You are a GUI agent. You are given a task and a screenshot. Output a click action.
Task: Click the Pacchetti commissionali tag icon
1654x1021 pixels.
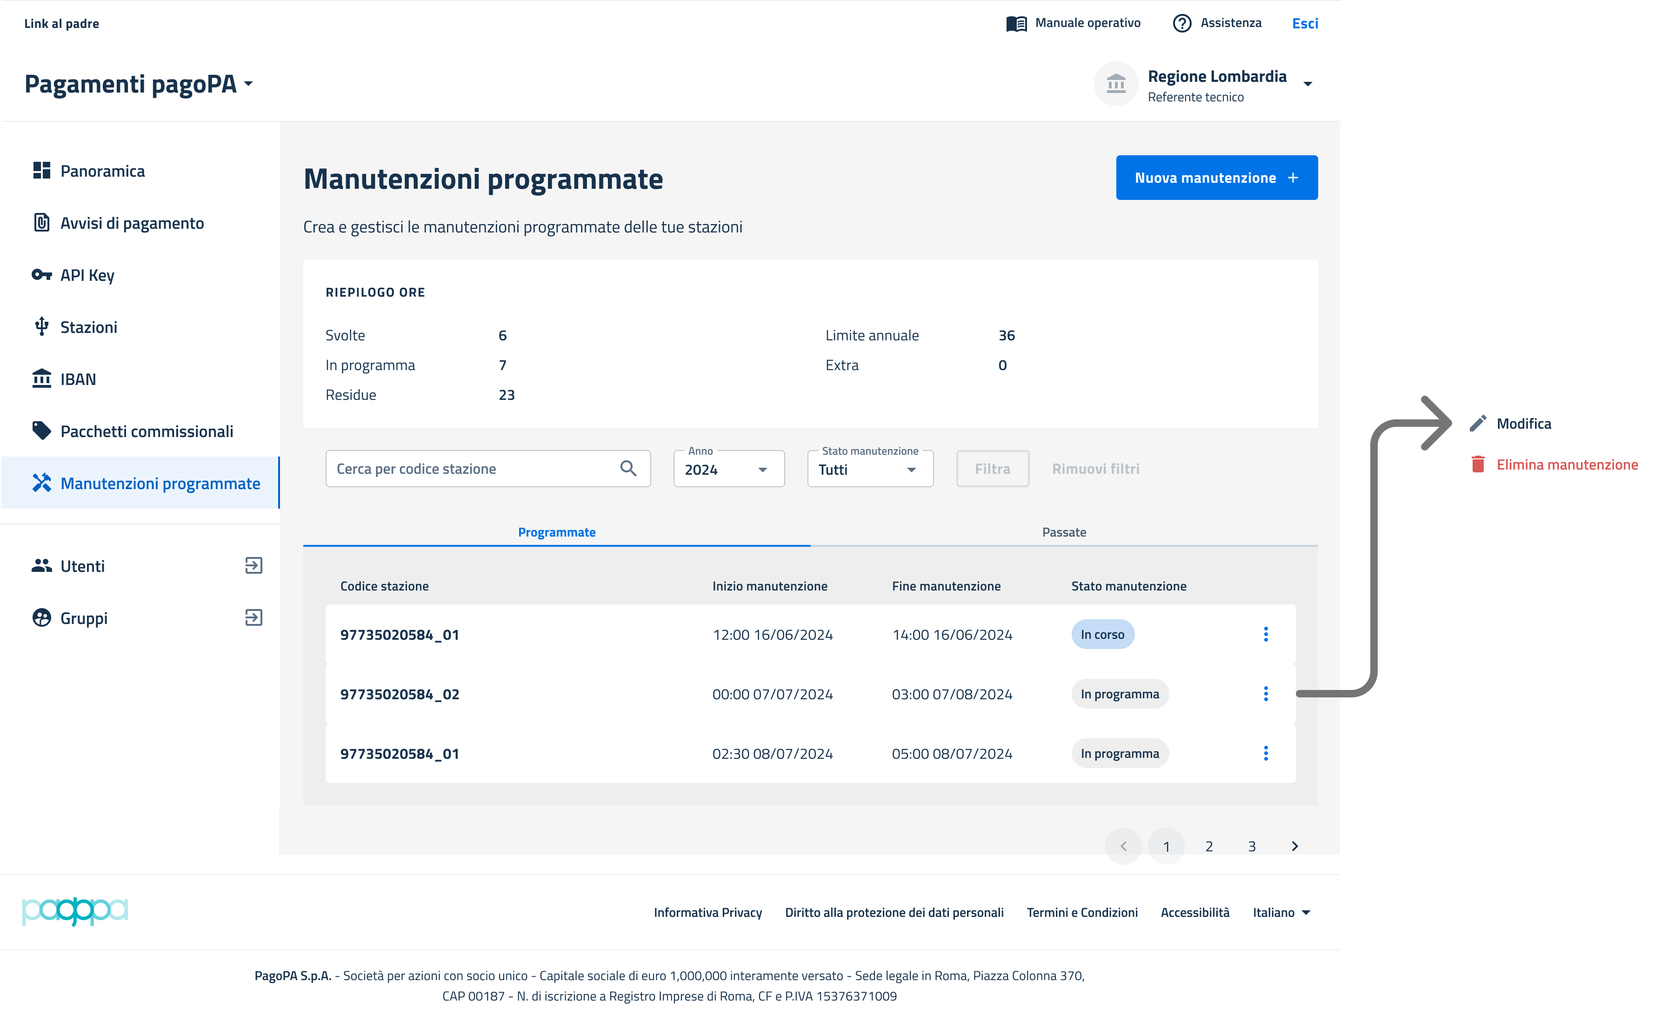coord(41,431)
